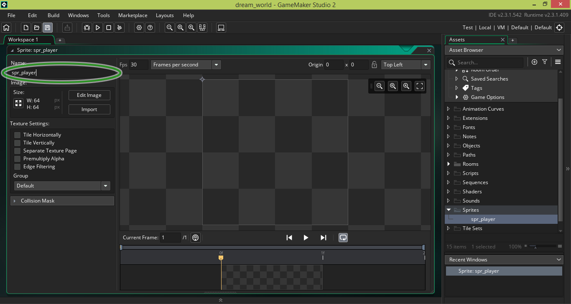Image resolution: width=571 pixels, height=304 pixels.
Task: Open the help question-mark icon
Action: coord(150,28)
